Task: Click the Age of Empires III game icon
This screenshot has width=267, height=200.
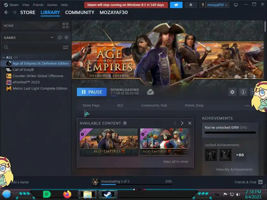Action: click(x=9, y=64)
